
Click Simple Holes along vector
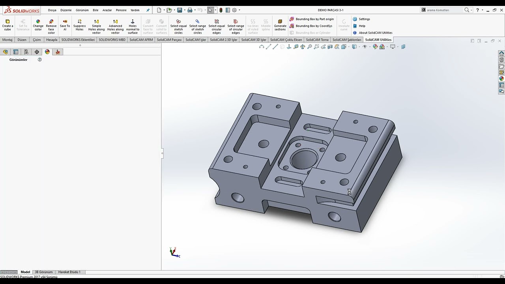pos(96,26)
